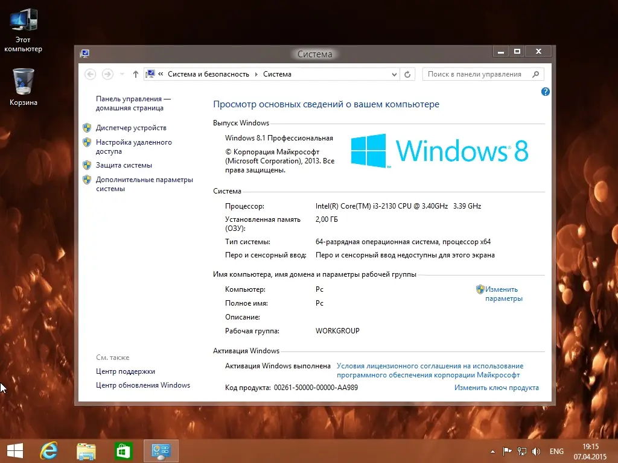618x463 pixels.
Task: Click the Help question mark icon
Action: [x=545, y=92]
